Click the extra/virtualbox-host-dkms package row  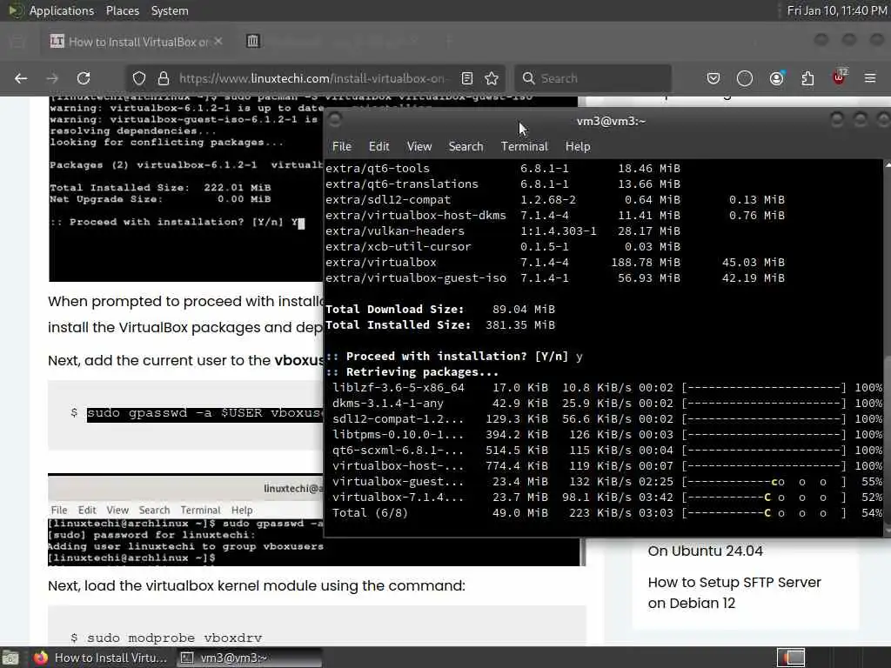(554, 216)
